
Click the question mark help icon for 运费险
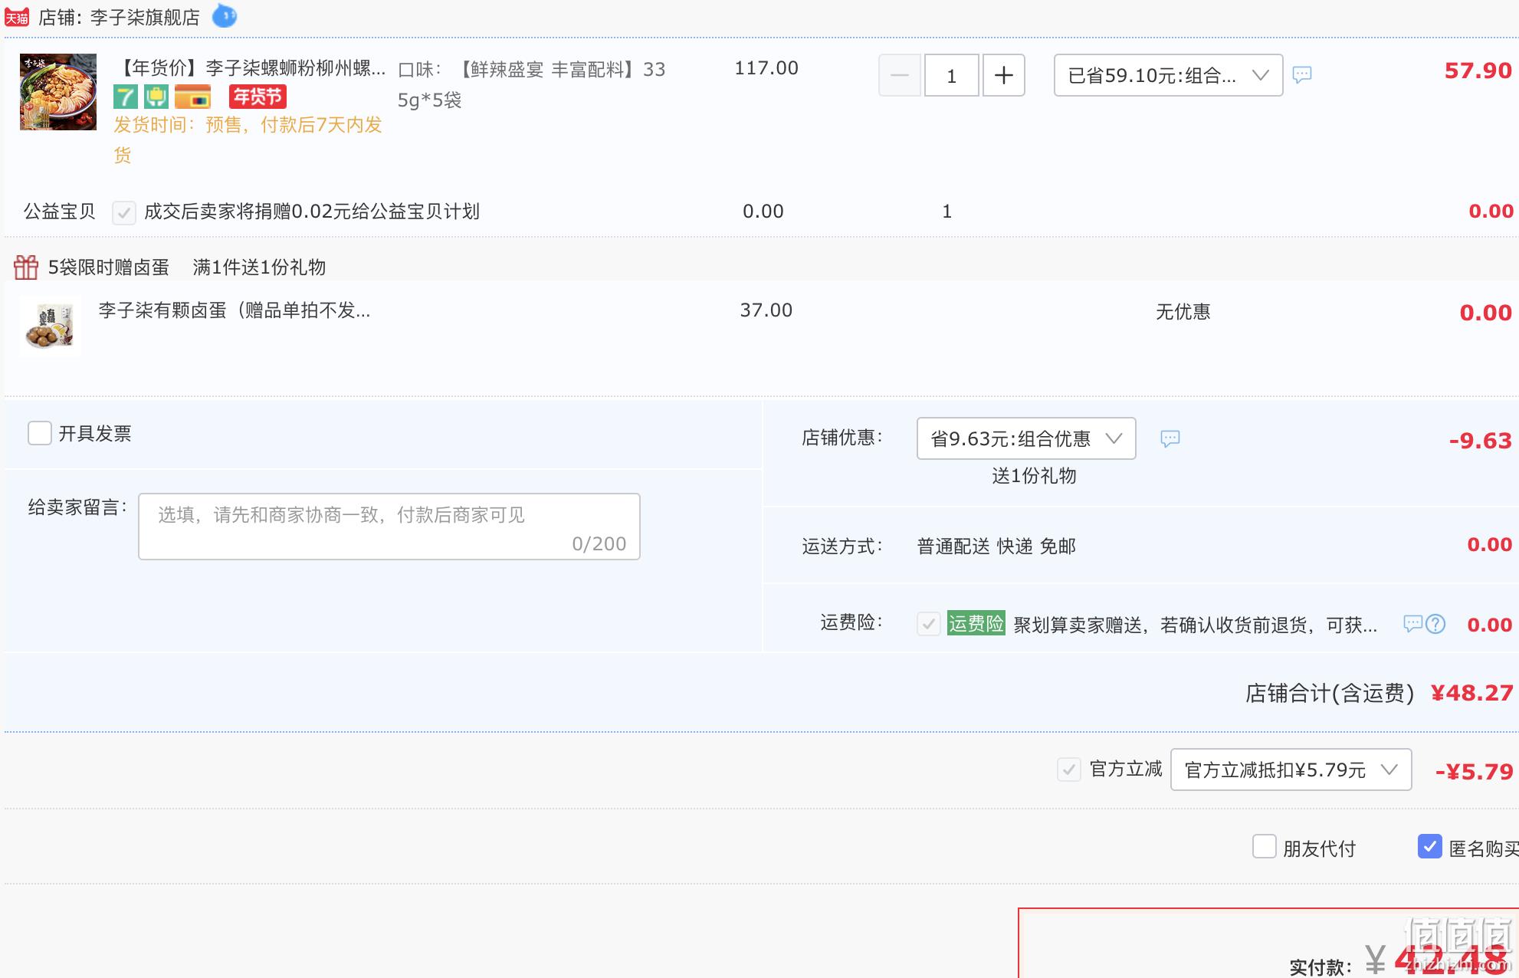tap(1435, 624)
